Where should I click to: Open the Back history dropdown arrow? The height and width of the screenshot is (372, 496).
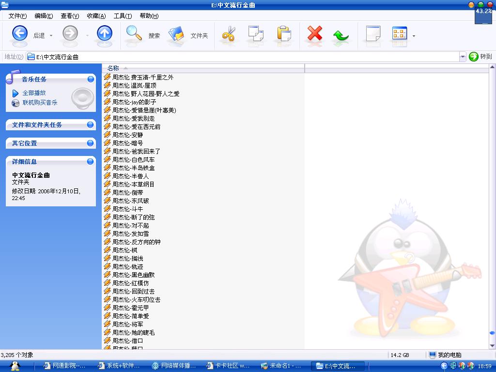tap(51, 36)
